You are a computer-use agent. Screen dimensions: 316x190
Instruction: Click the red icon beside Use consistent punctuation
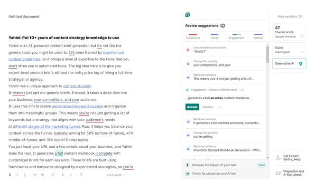tap(188, 50)
